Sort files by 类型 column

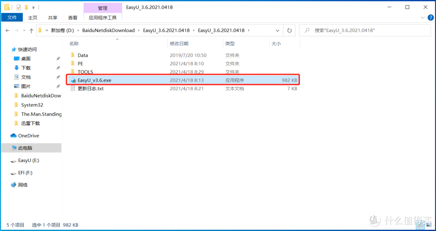point(230,44)
